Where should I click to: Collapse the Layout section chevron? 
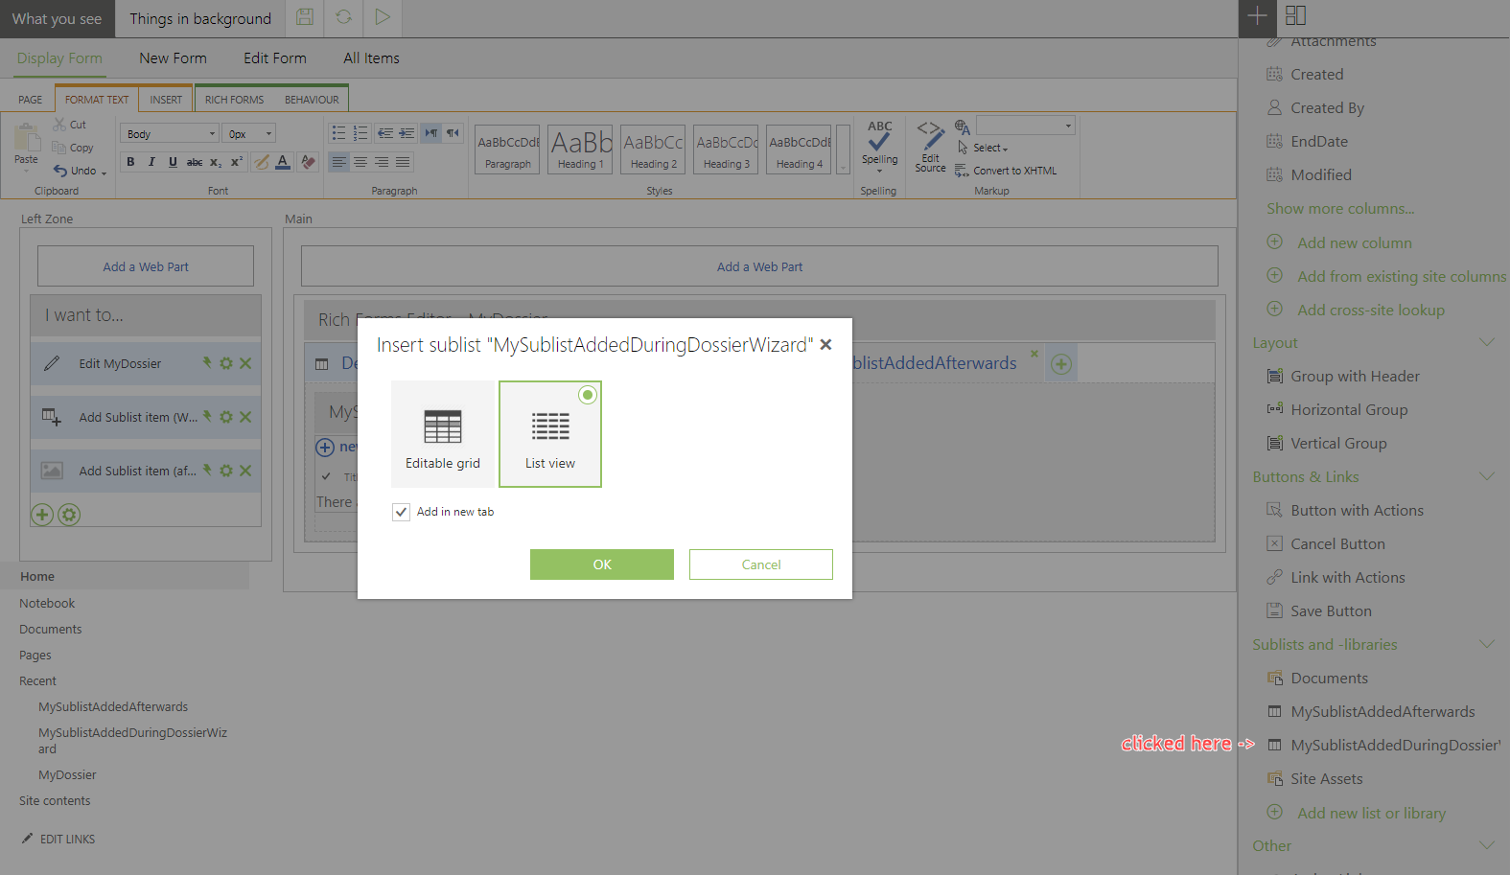1486,342
